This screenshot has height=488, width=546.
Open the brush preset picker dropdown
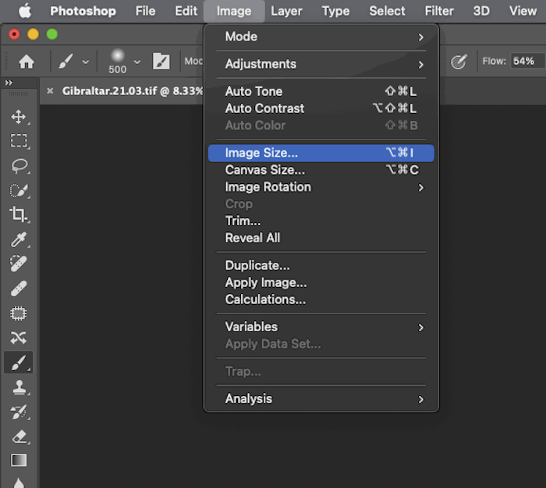point(137,62)
